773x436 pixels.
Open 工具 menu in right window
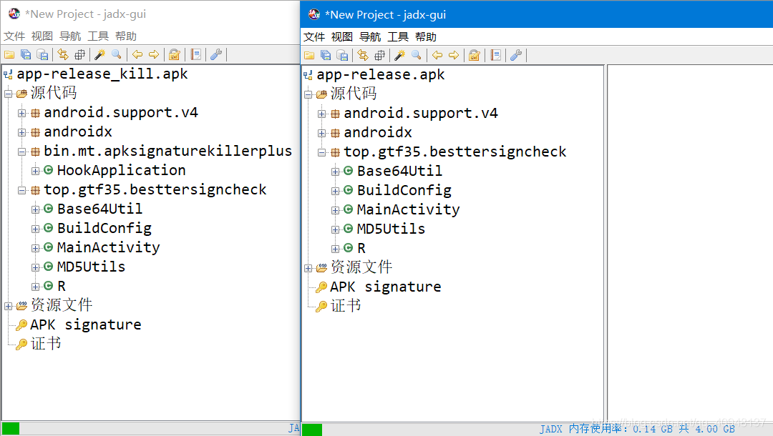(x=398, y=37)
